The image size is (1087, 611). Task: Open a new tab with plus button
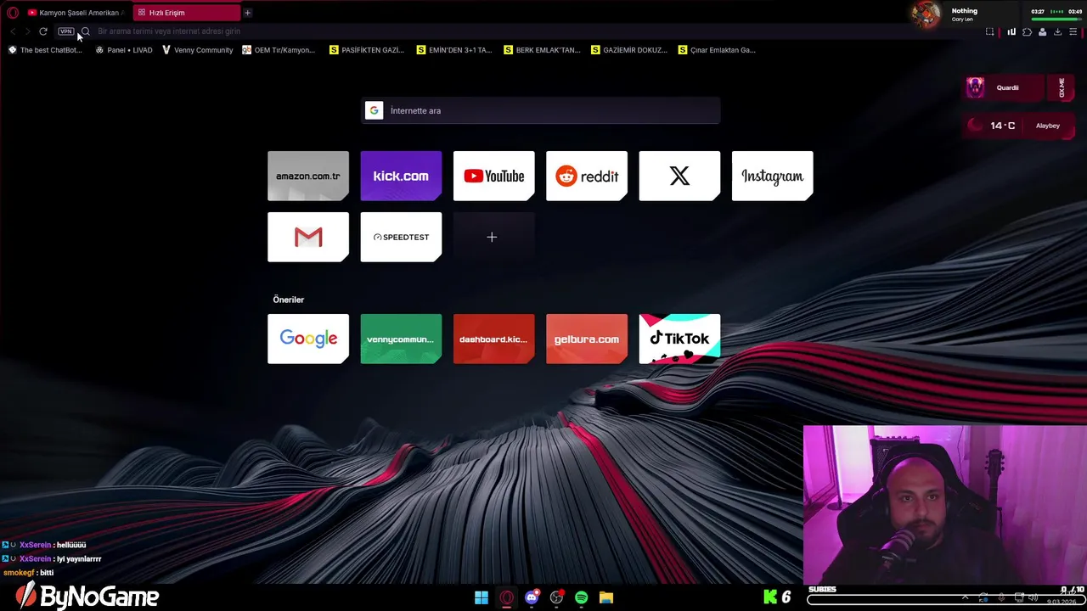[x=247, y=13]
